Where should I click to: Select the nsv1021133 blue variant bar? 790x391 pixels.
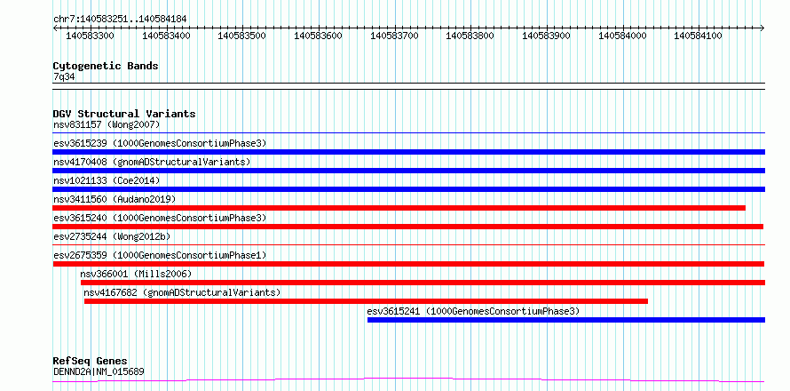coord(408,189)
